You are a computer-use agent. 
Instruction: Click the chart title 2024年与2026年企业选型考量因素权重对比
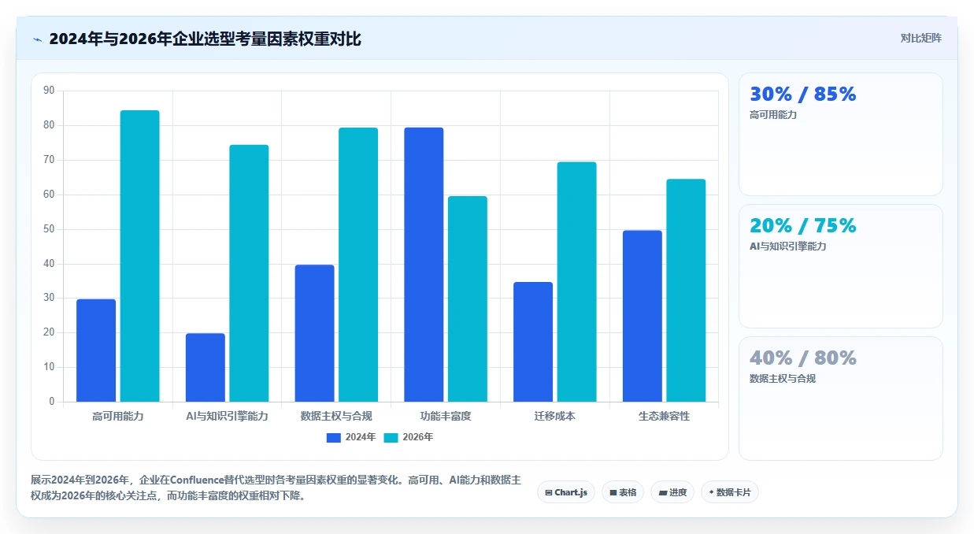[205, 39]
